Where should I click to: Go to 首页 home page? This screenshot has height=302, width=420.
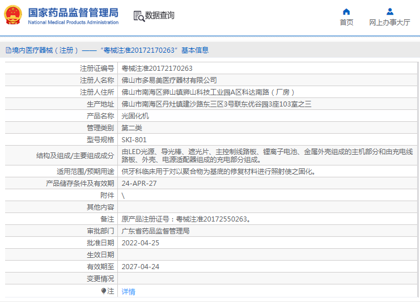(346, 23)
